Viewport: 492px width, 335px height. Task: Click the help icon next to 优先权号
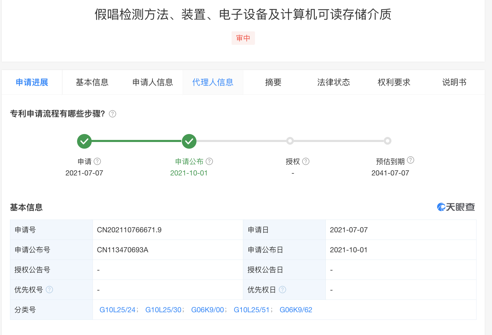pyautogui.click(x=50, y=290)
